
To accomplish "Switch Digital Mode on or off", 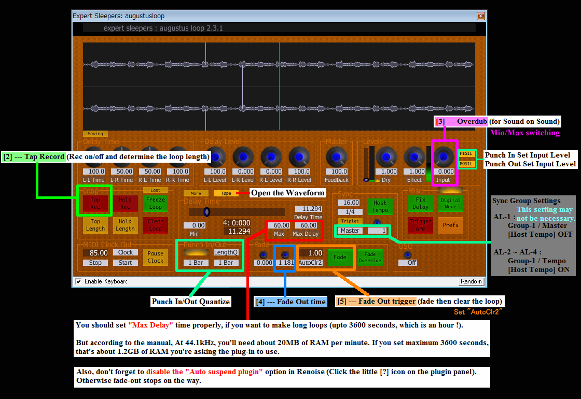I will coord(451,203).
